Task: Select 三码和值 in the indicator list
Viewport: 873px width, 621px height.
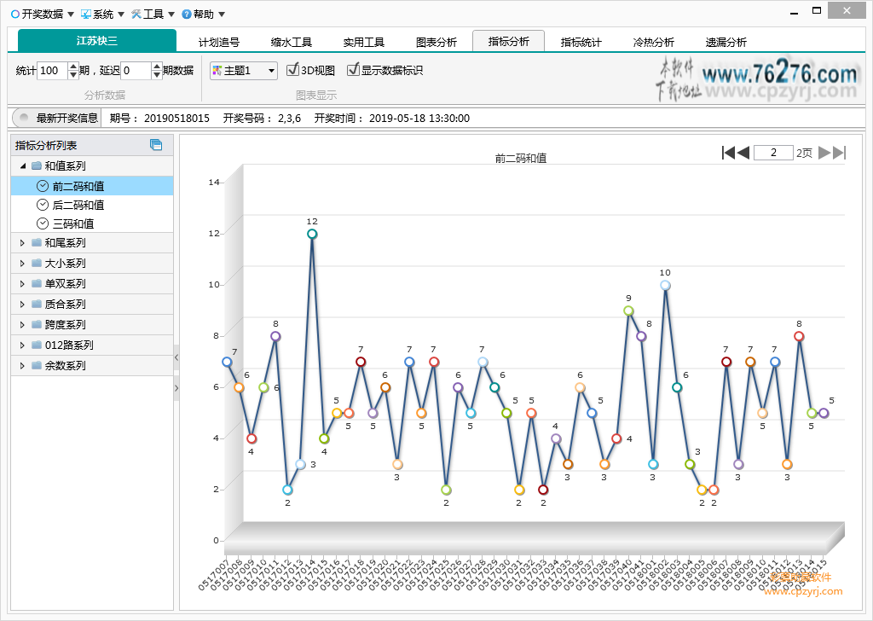Action: click(x=92, y=223)
